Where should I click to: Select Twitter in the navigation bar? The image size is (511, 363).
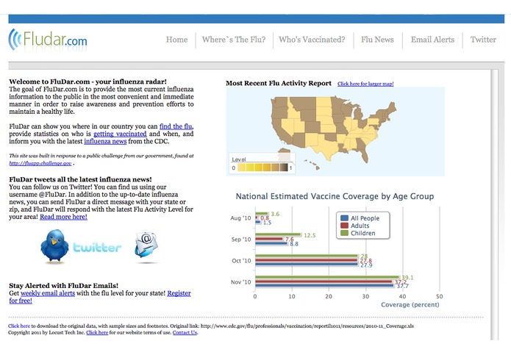pos(483,40)
